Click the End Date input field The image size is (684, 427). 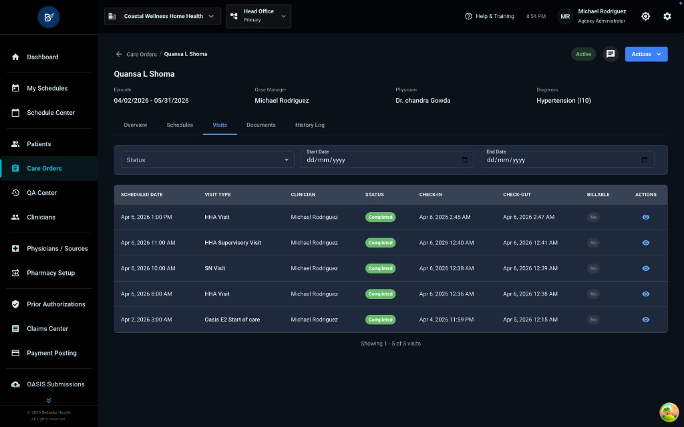567,160
